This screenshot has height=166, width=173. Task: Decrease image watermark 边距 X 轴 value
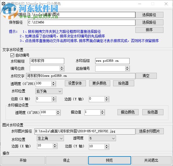(55, 147)
